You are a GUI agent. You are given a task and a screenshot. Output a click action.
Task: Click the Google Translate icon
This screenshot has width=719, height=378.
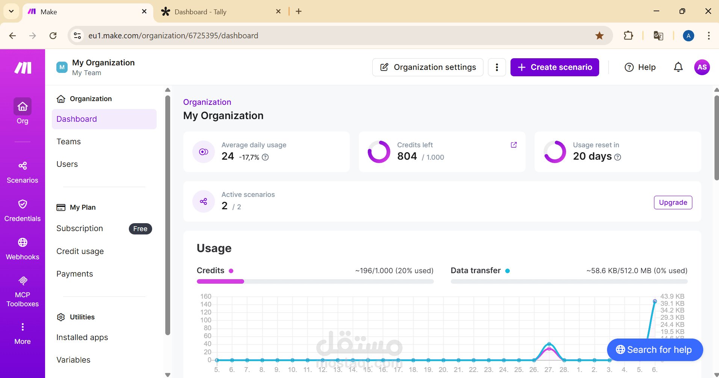pos(658,36)
